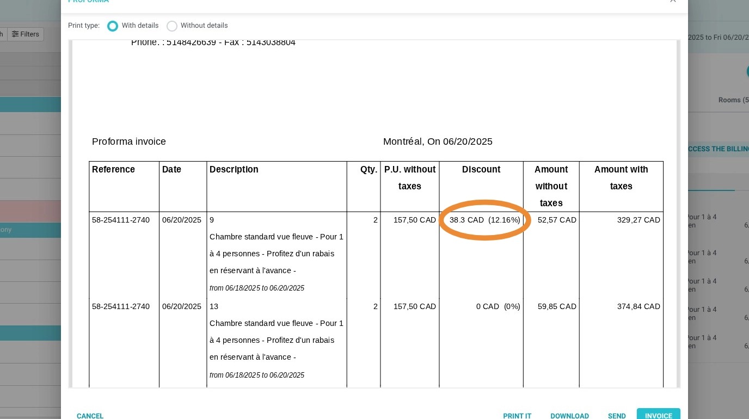Click the 52,57 CAD amount without taxes
This screenshot has width=749, height=419.
[x=557, y=220]
